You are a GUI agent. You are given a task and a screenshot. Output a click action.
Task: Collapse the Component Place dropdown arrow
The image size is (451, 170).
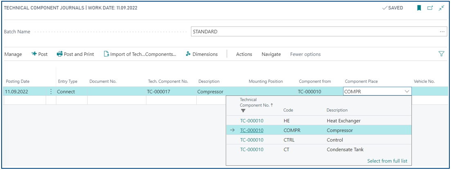(x=407, y=91)
